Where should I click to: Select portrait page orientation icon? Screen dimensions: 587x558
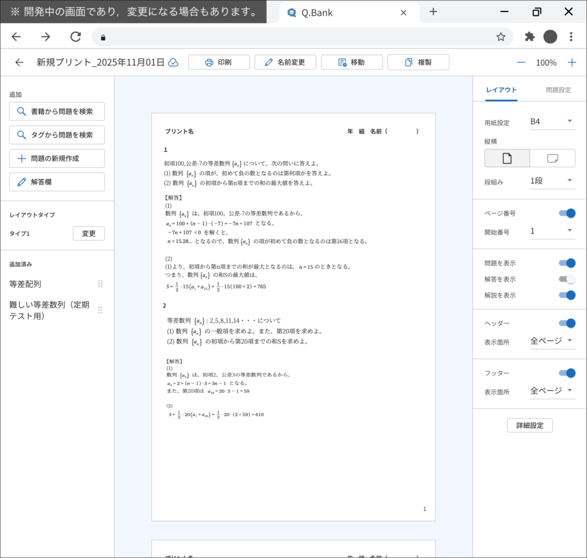(x=507, y=158)
